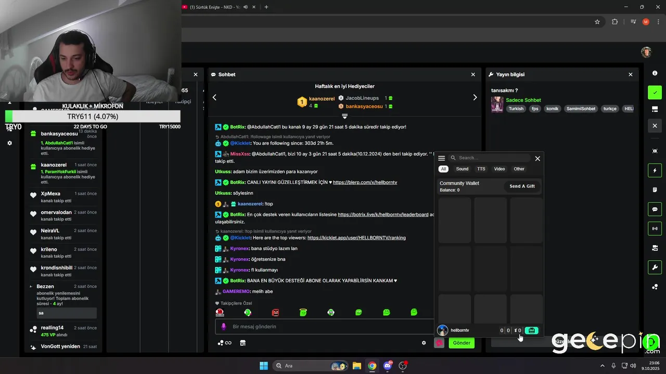Viewport: 666px width, 374px height.
Task: Open the botrix.live leaderboard link
Action: [x=383, y=215]
